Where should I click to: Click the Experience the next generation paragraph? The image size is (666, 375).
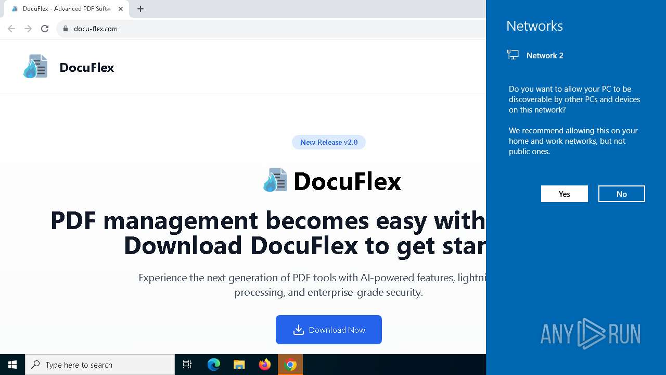pyautogui.click(x=312, y=285)
